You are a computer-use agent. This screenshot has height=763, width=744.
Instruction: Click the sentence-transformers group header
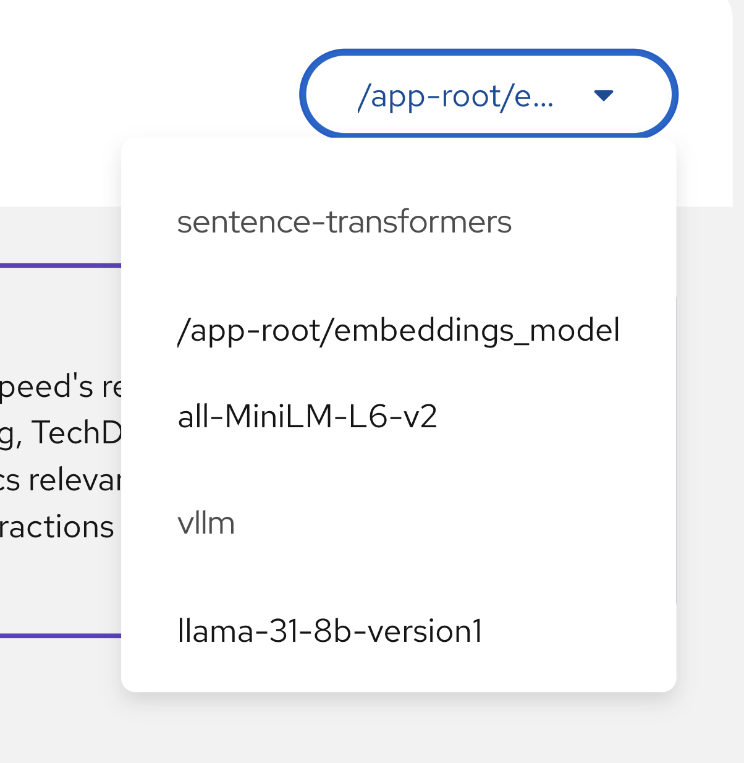coord(344,222)
